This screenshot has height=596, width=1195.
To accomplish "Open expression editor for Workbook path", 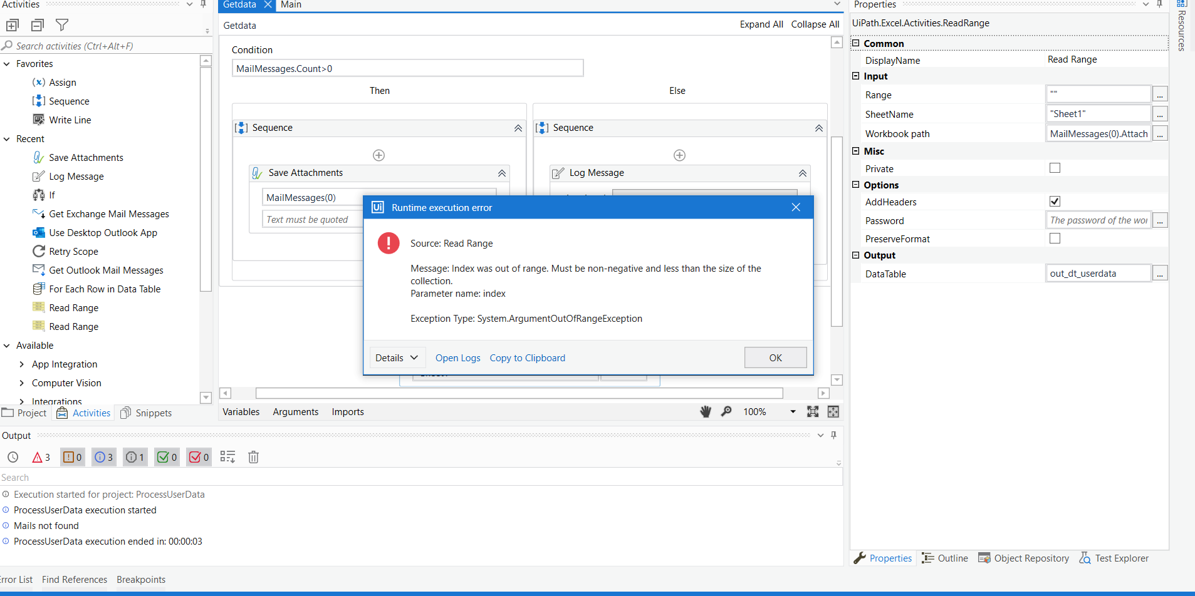I will 1161,134.
